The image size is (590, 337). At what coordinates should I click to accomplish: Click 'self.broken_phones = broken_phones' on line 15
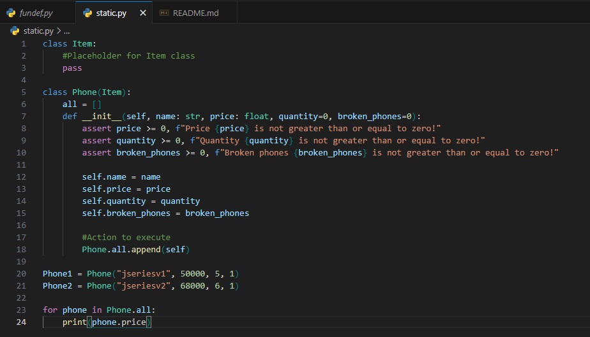point(165,213)
